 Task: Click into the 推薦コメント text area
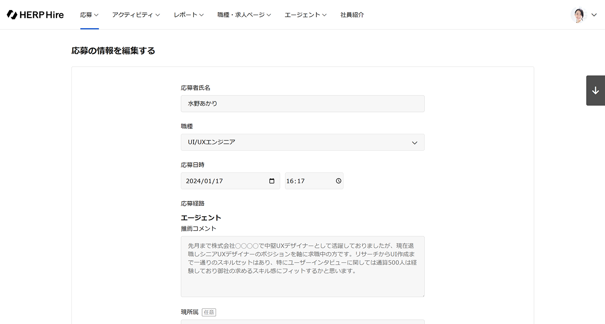coord(302,267)
